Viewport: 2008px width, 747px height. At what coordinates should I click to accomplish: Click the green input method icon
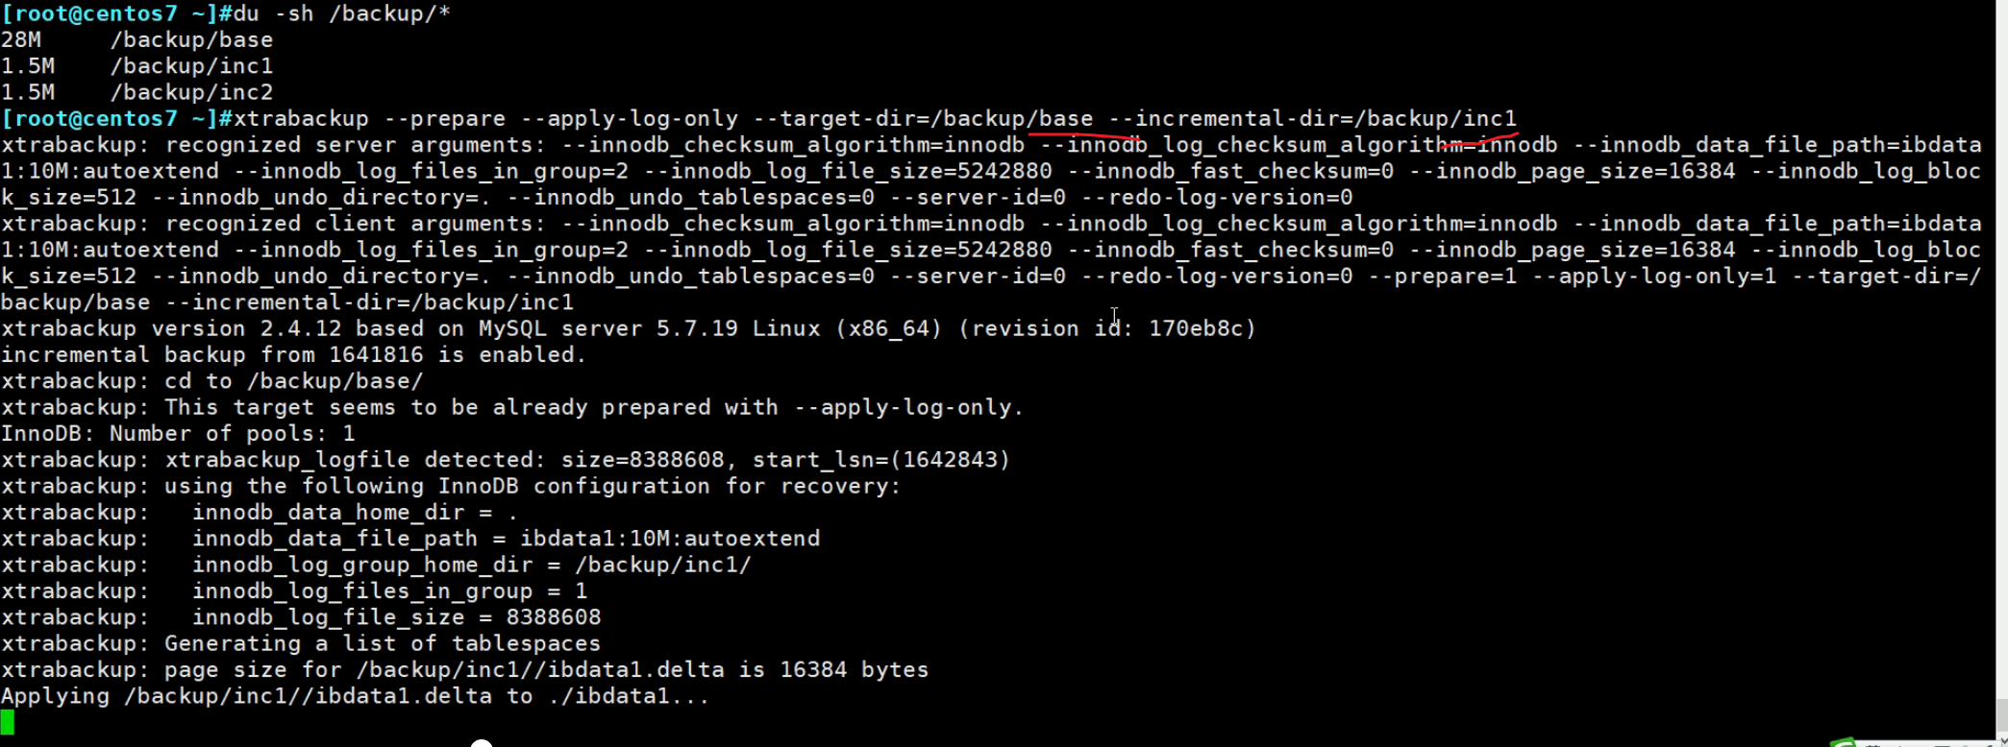click(1844, 742)
